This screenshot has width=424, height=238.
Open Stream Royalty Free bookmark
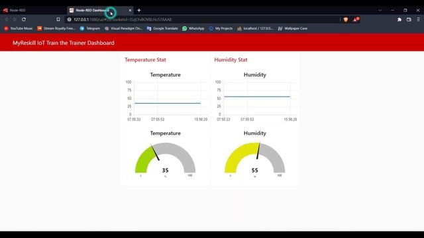coord(56,28)
